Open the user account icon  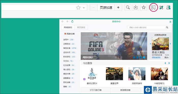168,7
